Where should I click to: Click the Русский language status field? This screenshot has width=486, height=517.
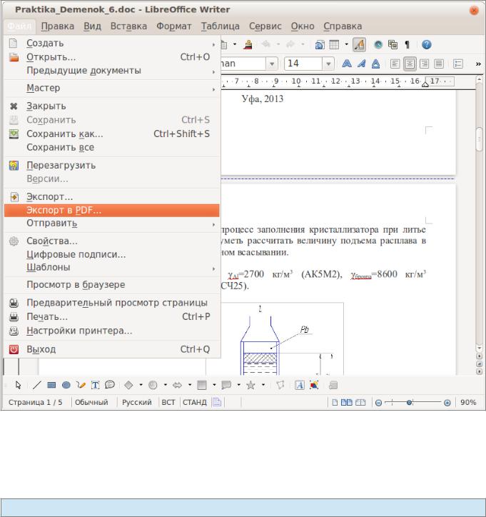[x=137, y=402]
